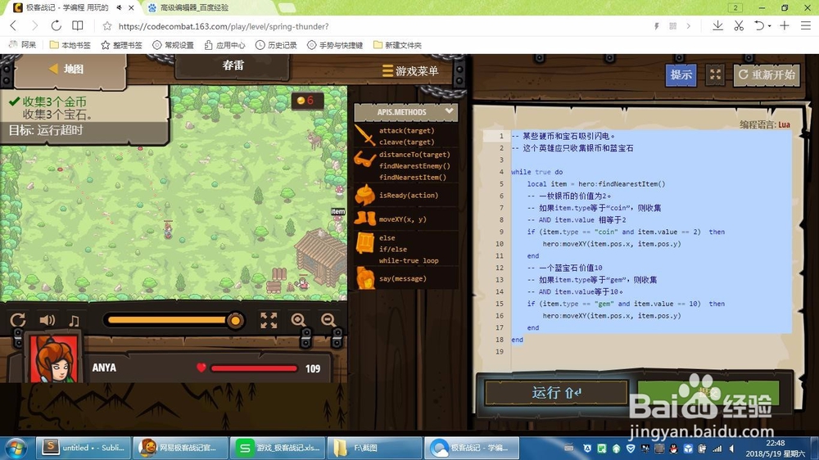Click the 阿呆 bookmark bar item
Viewport: 819px width, 460px height.
23,45
